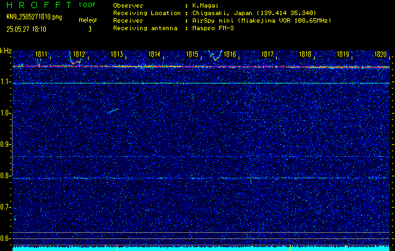395x251 pixels.
Task: Click the Receiving antenna label
Action: (145, 28)
